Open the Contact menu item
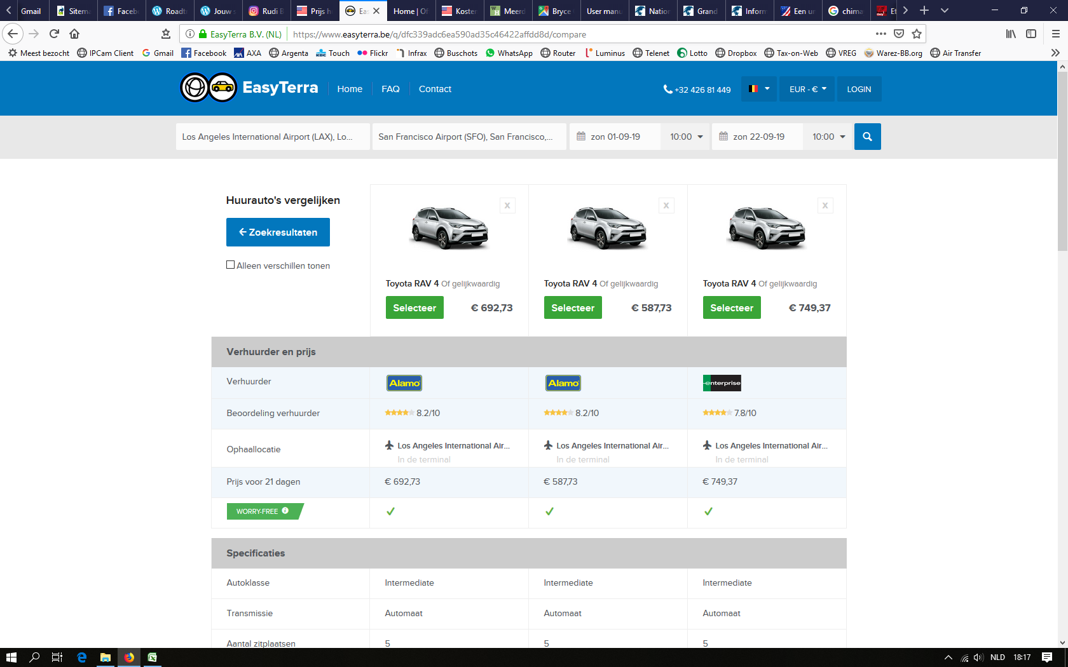This screenshot has width=1068, height=667. [x=435, y=89]
